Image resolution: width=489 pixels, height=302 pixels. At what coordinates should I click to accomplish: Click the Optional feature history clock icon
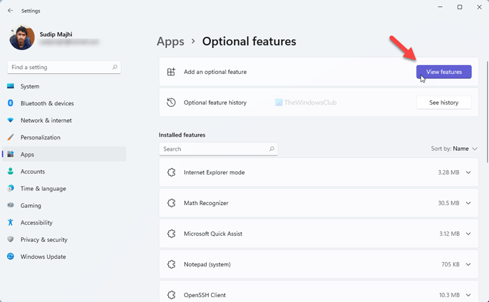171,103
